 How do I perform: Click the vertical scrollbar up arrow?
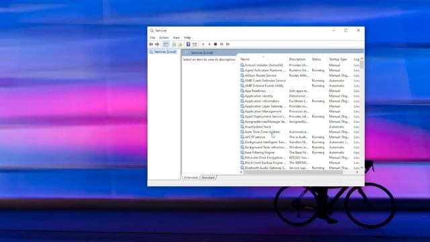click(x=361, y=58)
